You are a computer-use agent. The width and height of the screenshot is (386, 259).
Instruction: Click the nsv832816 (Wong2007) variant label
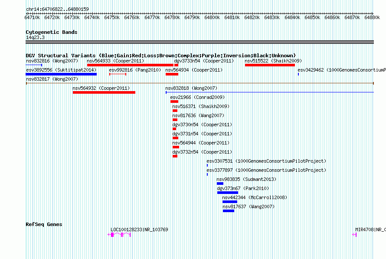(x=52, y=61)
